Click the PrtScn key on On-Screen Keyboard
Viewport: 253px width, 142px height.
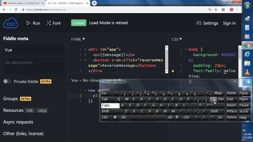[232, 111]
